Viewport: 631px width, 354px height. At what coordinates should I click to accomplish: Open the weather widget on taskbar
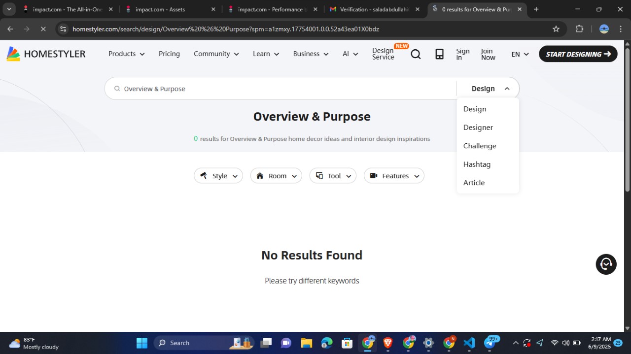point(34,343)
